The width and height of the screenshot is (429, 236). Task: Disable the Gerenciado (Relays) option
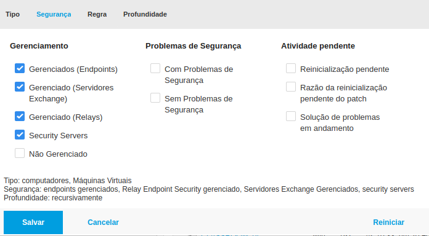point(20,116)
